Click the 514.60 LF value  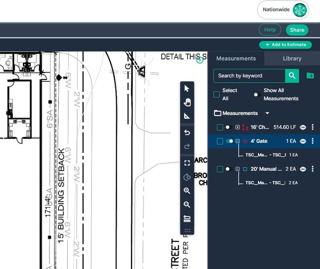(285, 127)
